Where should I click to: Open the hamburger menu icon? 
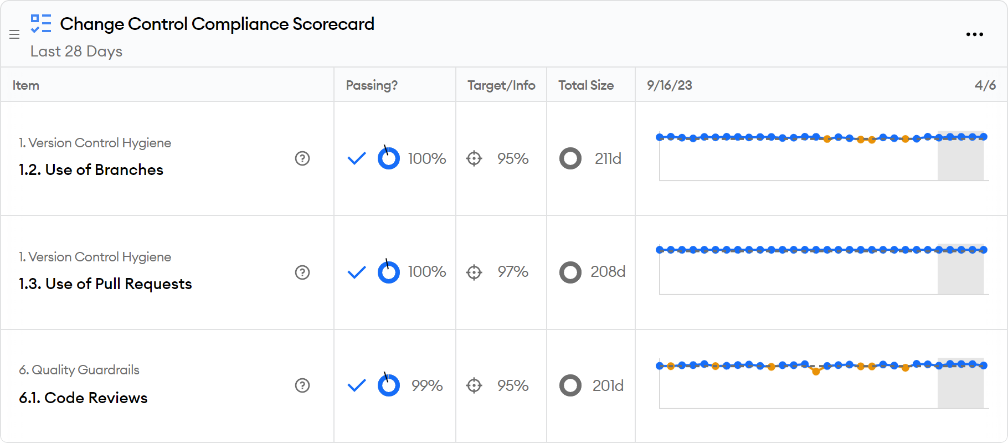tap(14, 34)
